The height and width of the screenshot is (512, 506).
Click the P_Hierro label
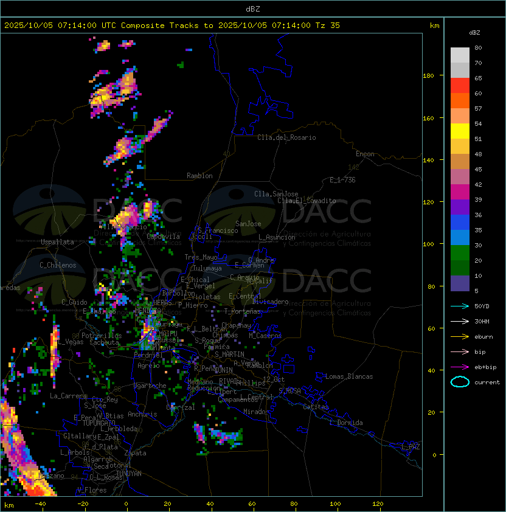(193, 305)
